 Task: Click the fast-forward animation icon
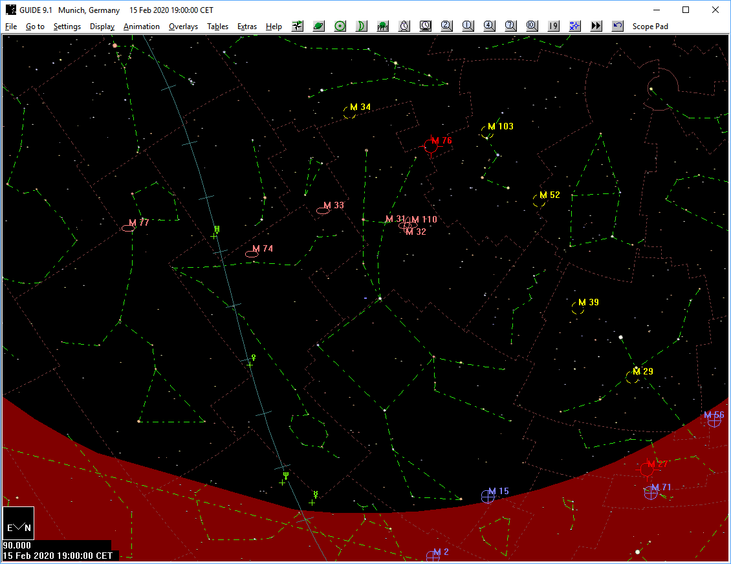pos(596,26)
